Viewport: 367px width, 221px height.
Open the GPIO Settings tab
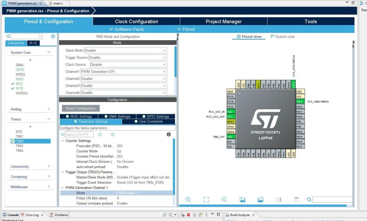point(156,116)
